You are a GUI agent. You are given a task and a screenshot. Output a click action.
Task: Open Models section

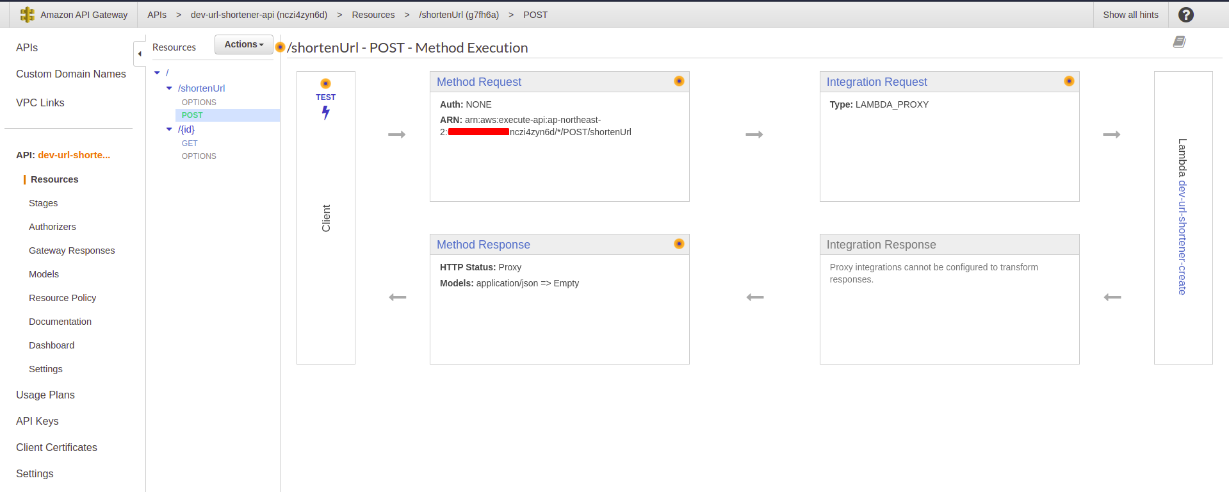(x=44, y=274)
